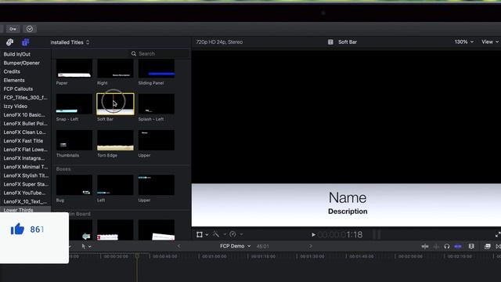The width and height of the screenshot is (501, 282).
Task: Click the enhancement magic wand icon
Action: coord(216,234)
